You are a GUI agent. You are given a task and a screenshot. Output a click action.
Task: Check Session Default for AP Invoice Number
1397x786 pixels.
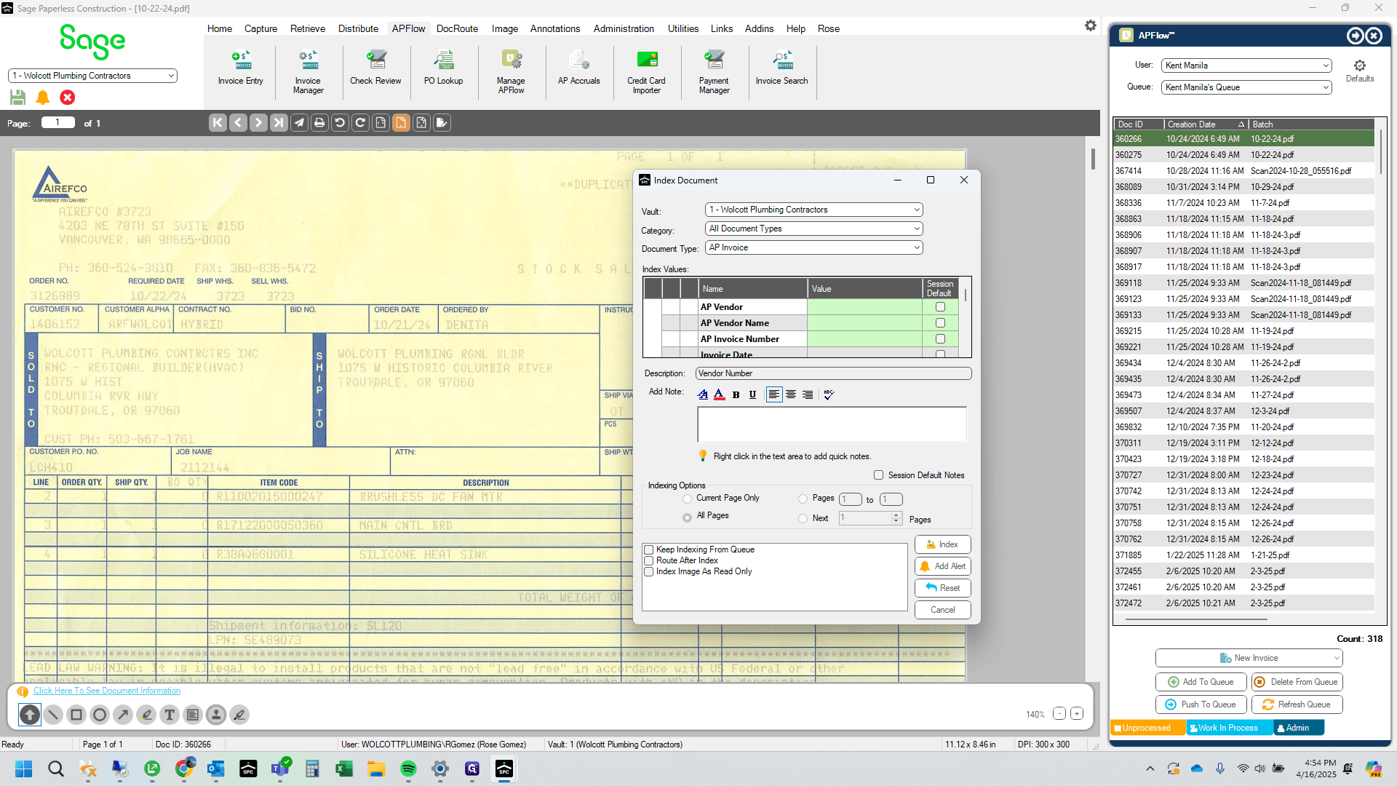coord(940,339)
